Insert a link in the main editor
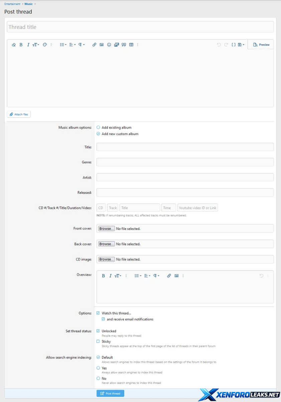This screenshot has height=402, width=281. click(x=94, y=45)
